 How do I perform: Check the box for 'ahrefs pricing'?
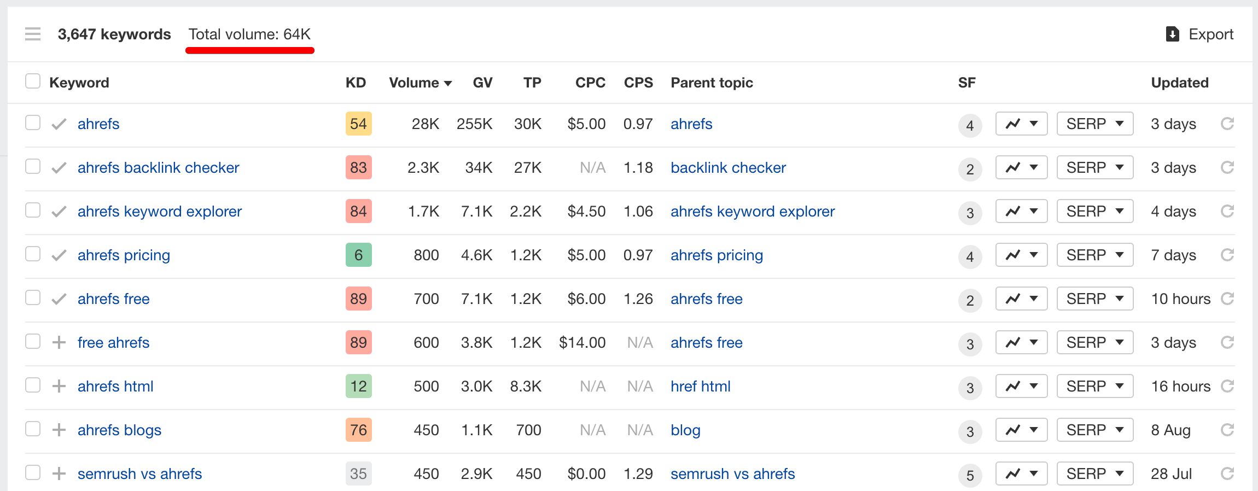pos(33,254)
